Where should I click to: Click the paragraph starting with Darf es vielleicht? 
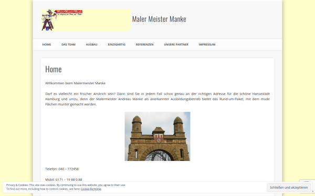point(157,99)
